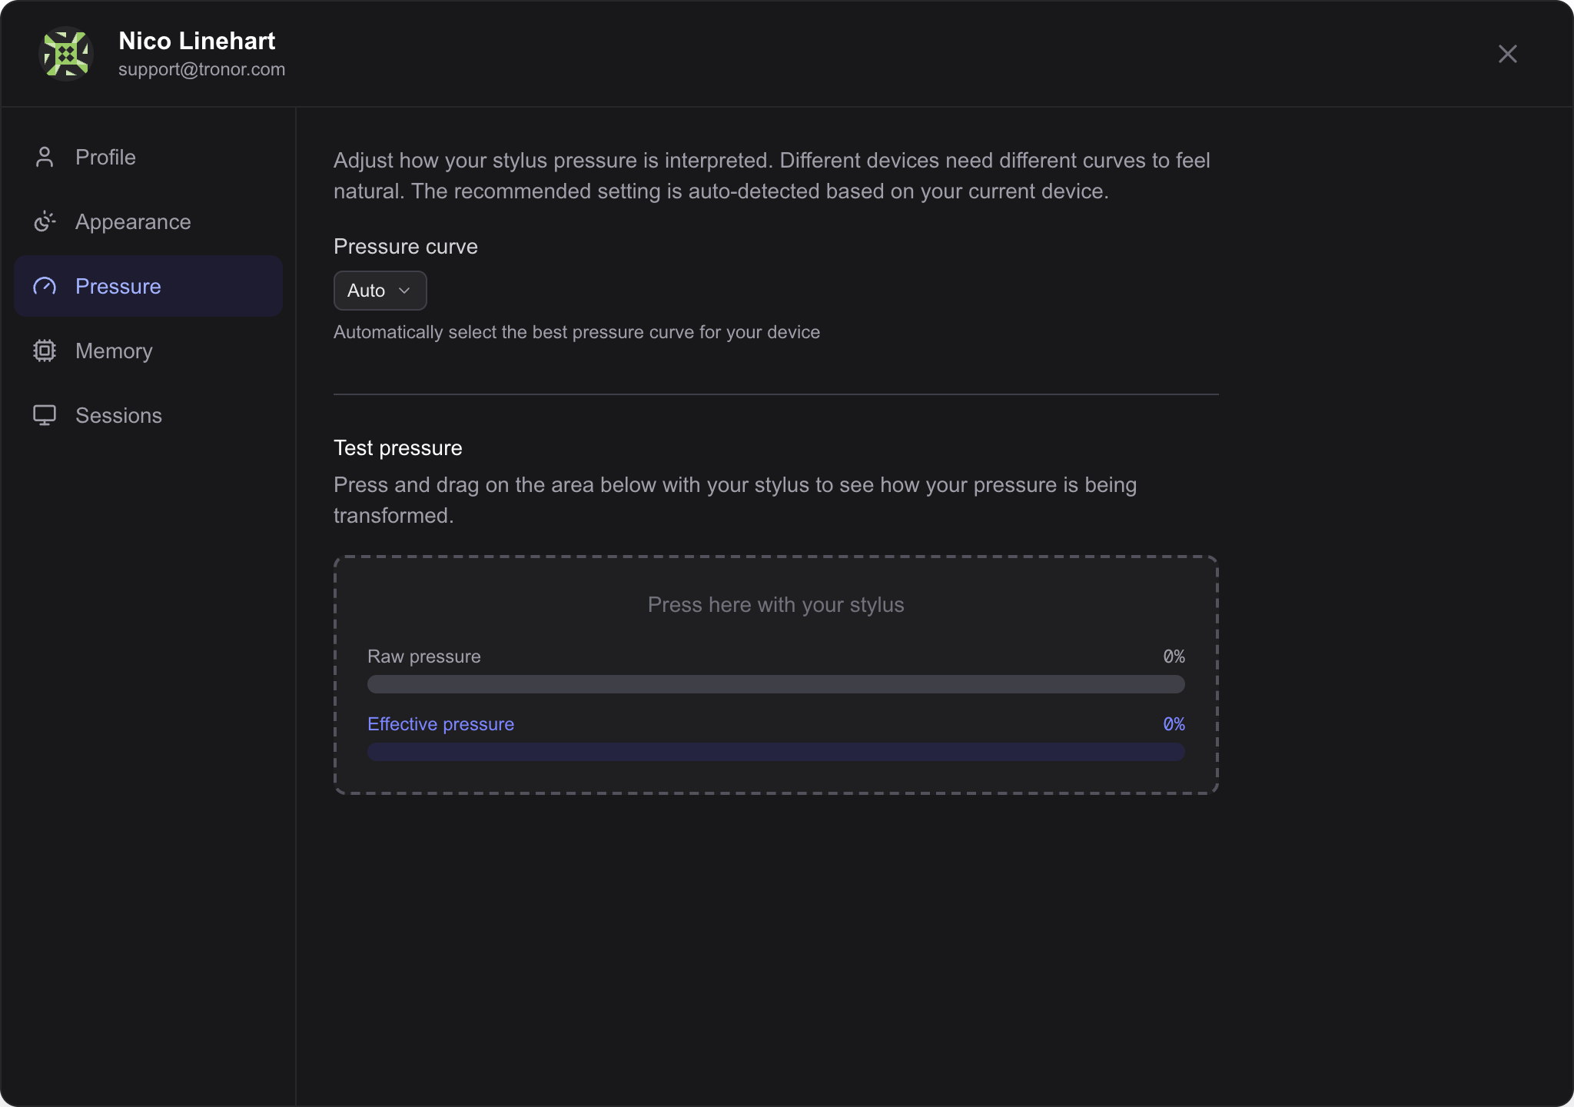Open the Auto pressure curve dropdown
1574x1107 pixels.
point(380,291)
